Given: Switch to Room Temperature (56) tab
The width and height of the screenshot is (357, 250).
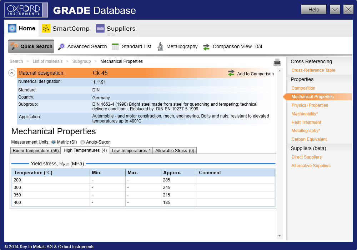Looking at the screenshot, I should coord(35,150).
